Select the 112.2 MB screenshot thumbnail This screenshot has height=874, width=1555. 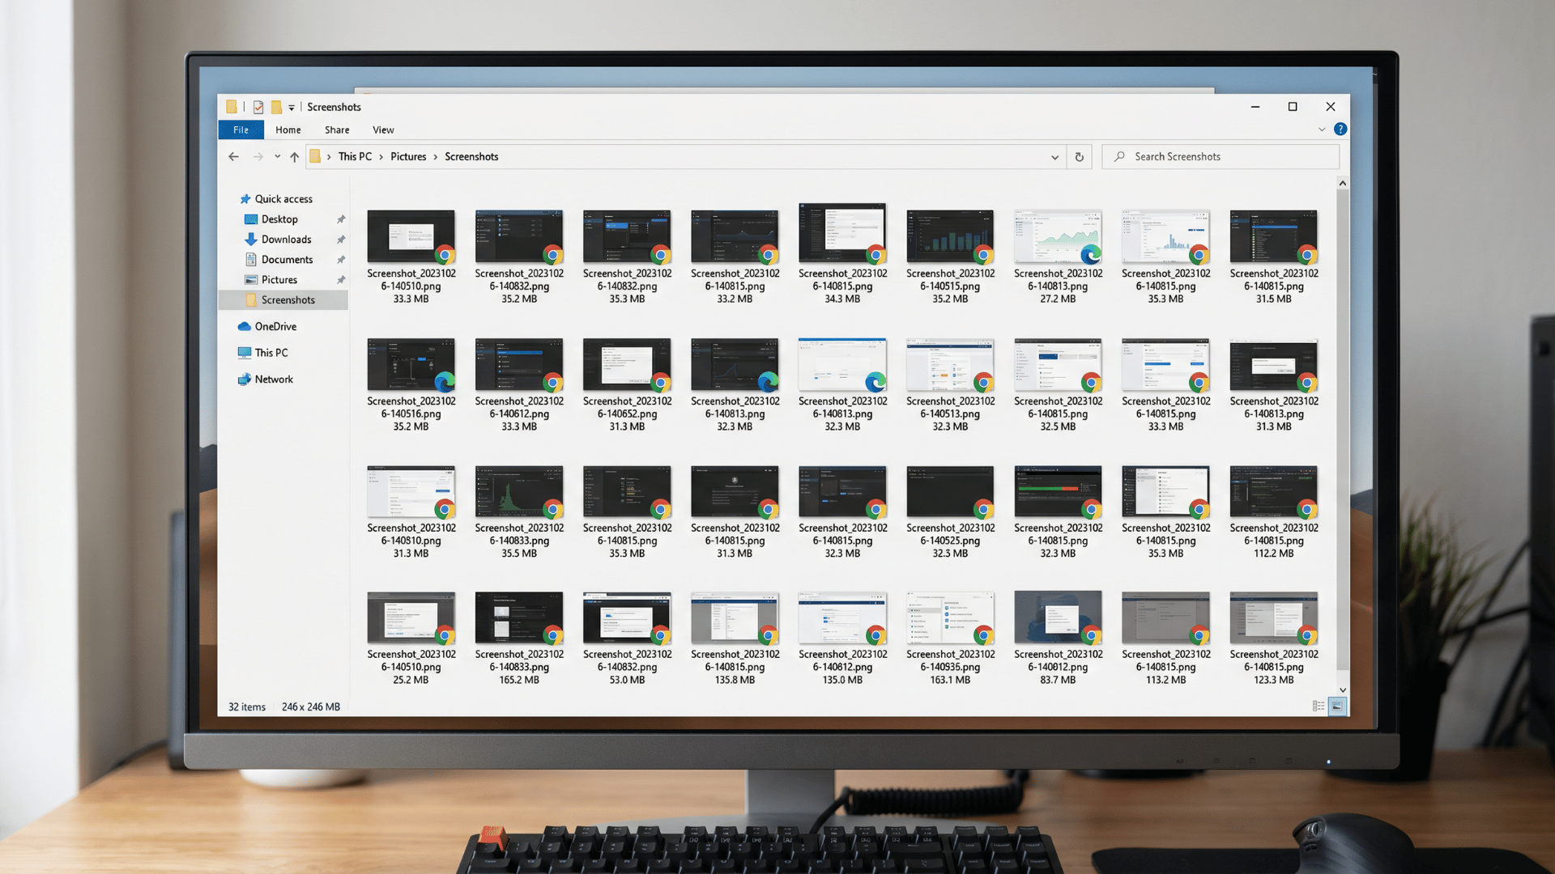tap(1273, 491)
